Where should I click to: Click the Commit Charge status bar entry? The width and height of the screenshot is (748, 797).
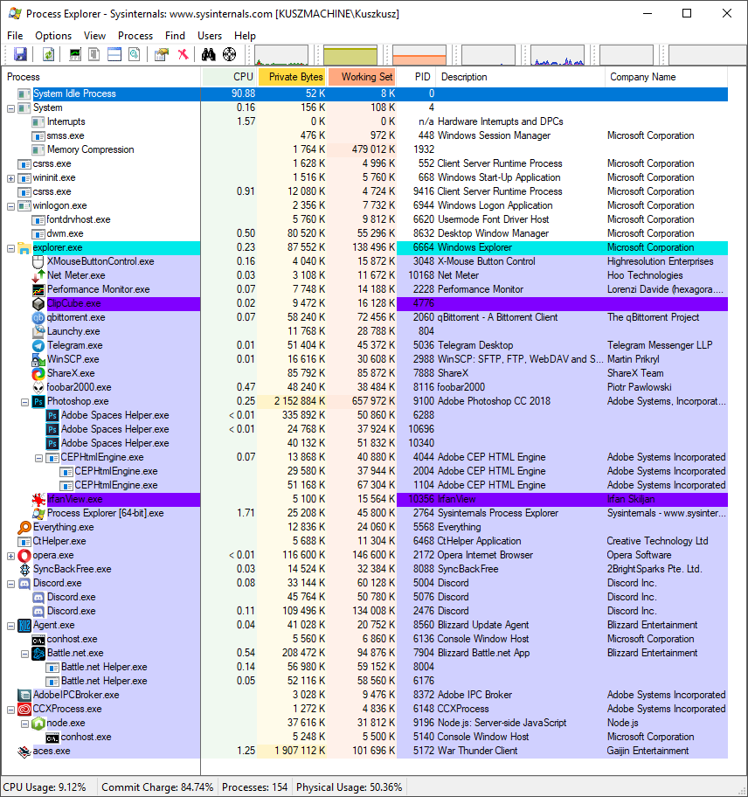[157, 787]
